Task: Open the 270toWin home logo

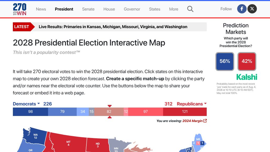Action: tap(20, 9)
